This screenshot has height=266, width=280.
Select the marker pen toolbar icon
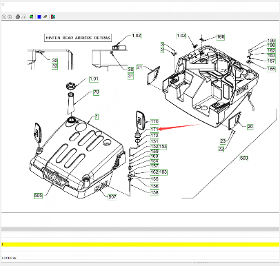46,17
